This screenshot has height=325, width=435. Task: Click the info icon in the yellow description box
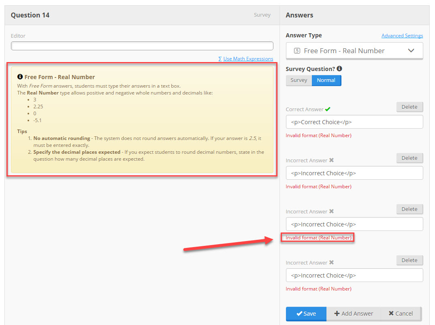[x=20, y=77]
